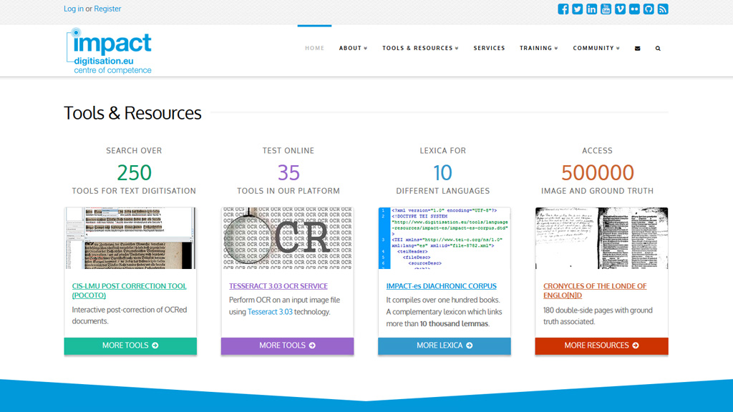733x412 pixels.
Task: Click the 'Lexica for' label
Action: [x=442, y=150]
